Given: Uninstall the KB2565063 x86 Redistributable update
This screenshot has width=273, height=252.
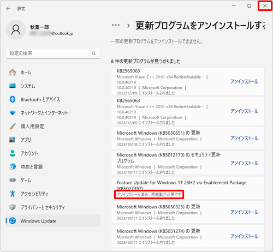Looking at the screenshot, I should [x=245, y=111].
